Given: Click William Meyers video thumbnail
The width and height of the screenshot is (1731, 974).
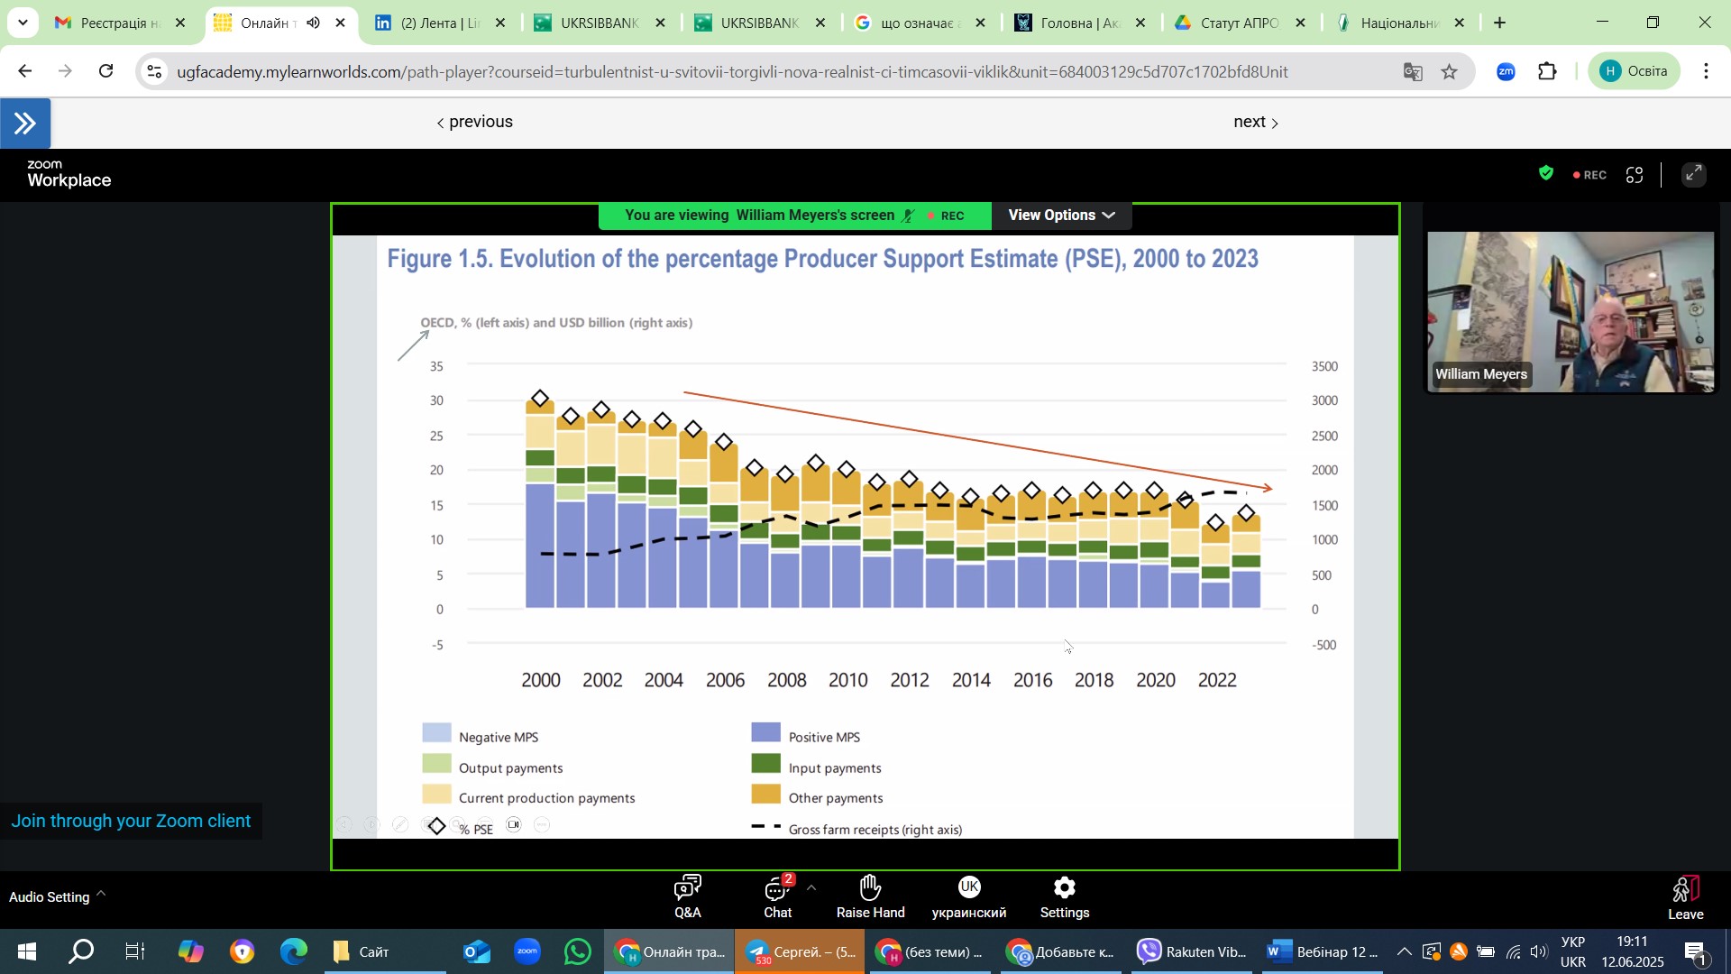Looking at the screenshot, I should coord(1571,312).
